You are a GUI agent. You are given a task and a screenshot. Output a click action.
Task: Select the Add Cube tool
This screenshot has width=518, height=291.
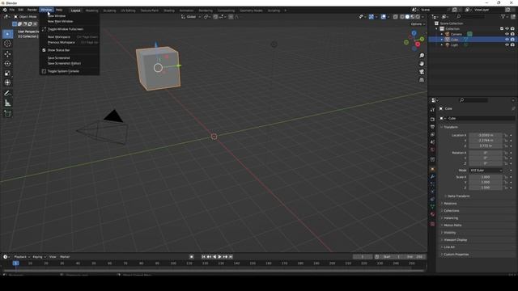7,114
